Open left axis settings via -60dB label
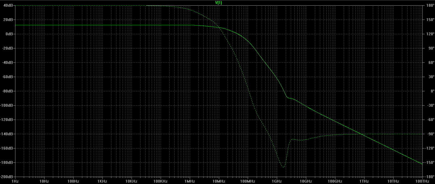 pyautogui.click(x=8, y=77)
